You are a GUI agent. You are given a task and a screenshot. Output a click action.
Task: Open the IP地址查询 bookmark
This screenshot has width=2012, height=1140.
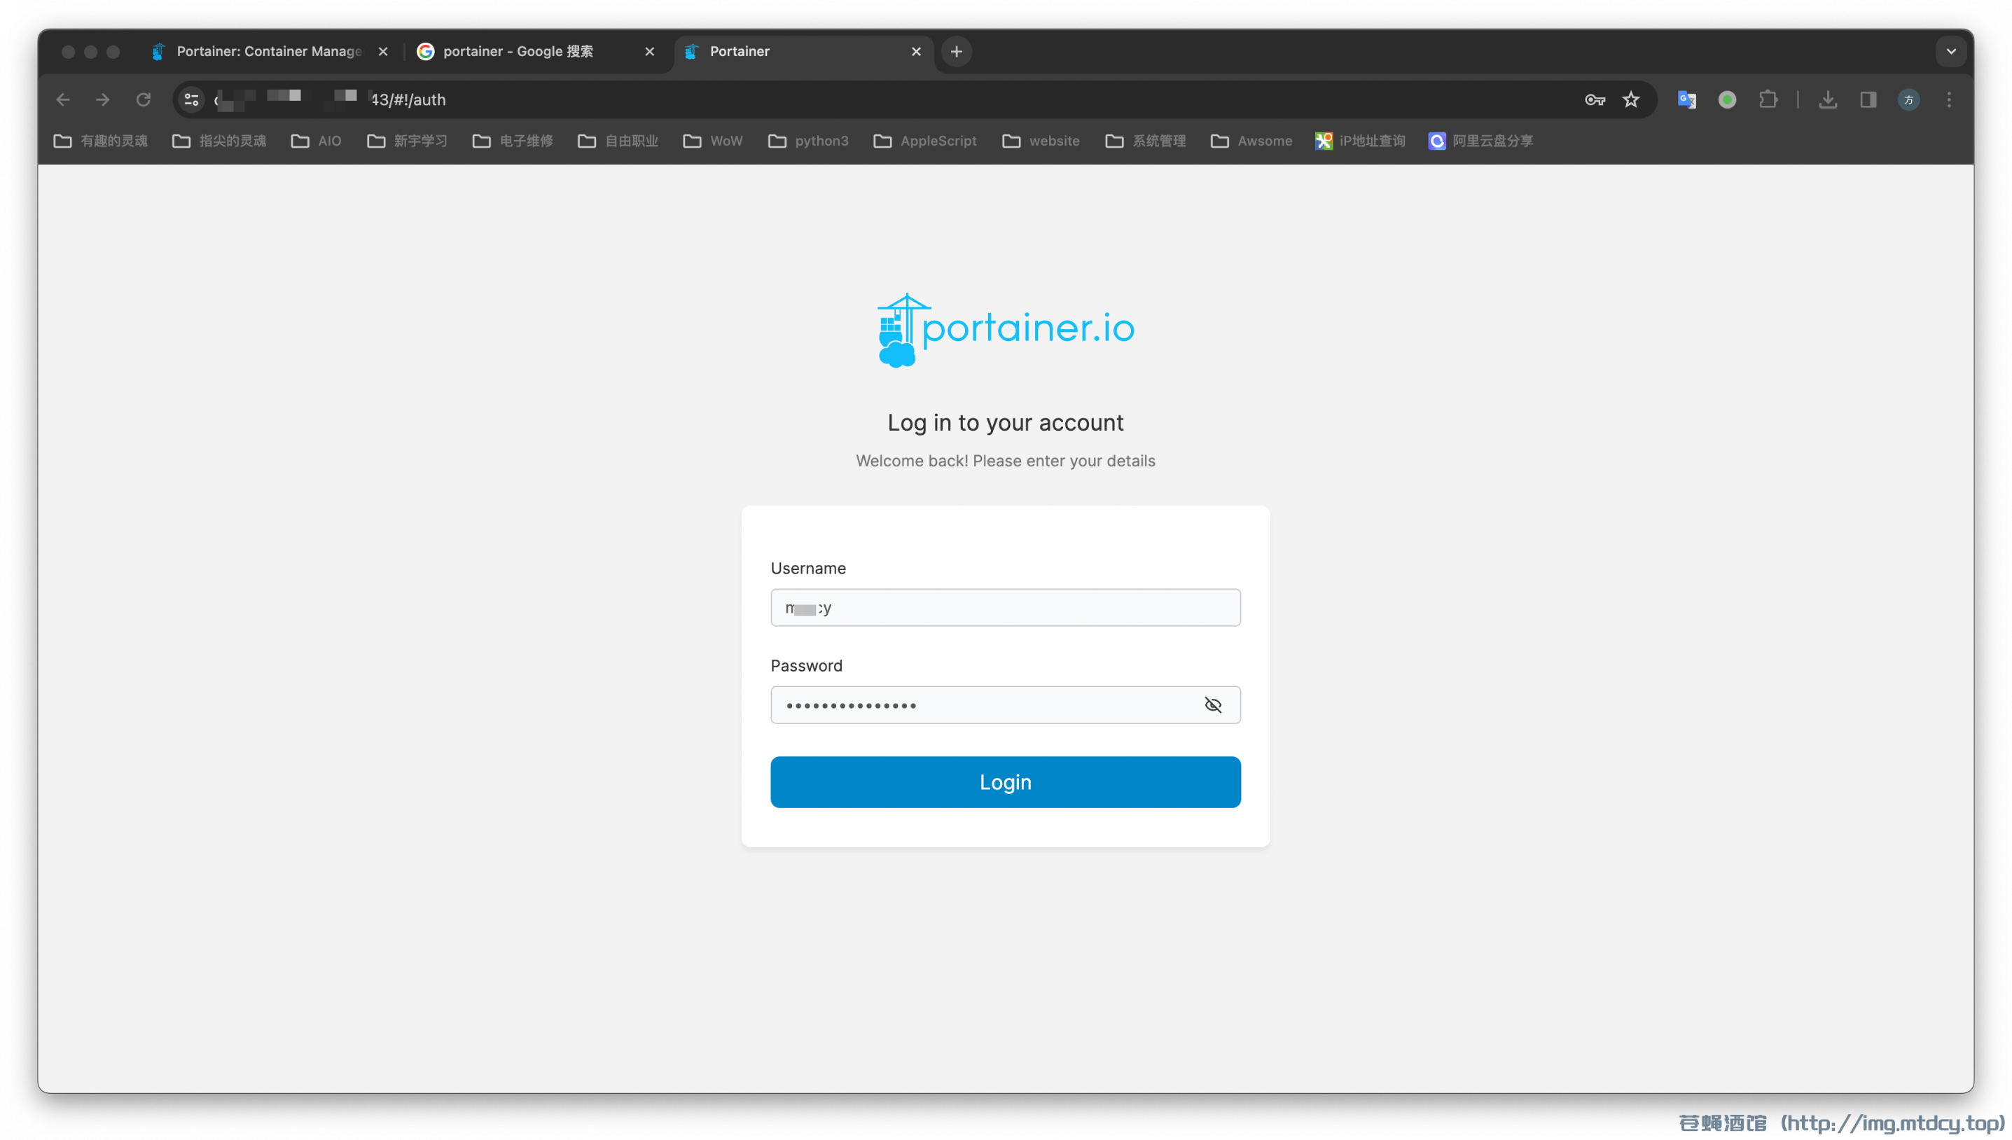(x=1361, y=141)
